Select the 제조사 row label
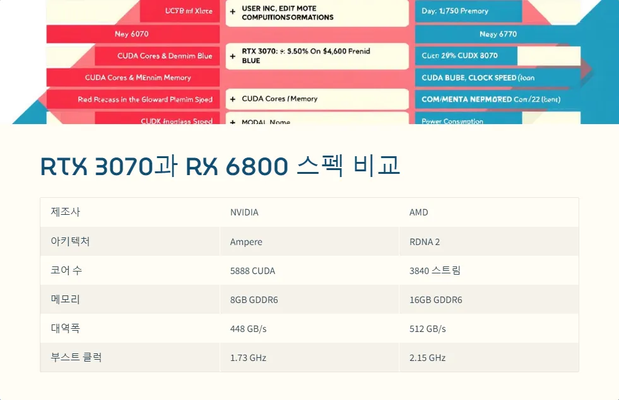 tap(66, 212)
